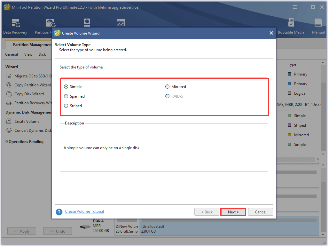Select the Unallocated 230.4 GB block

click(230, 227)
